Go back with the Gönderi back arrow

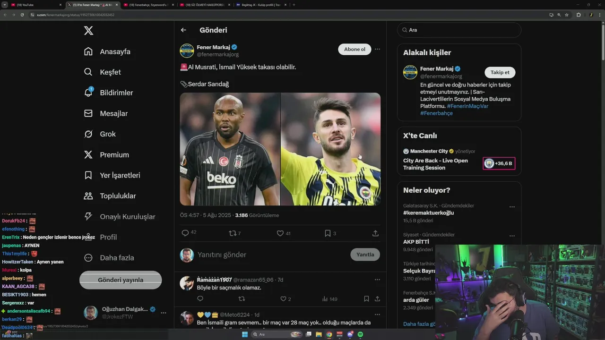pos(183,30)
